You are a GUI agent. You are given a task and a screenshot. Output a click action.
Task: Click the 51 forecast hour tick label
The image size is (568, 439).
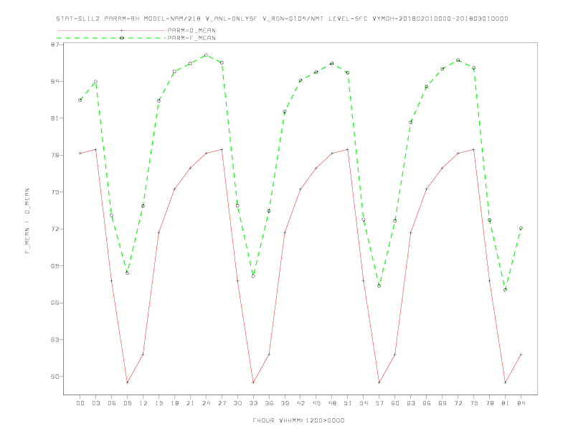tap(348, 403)
